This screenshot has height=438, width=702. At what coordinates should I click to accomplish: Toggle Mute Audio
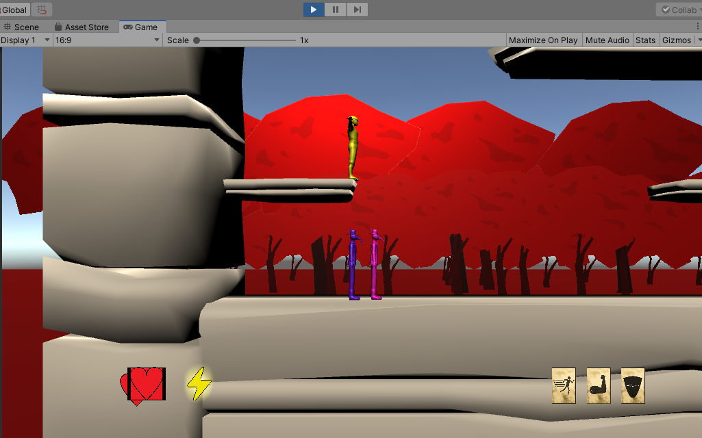coord(607,40)
